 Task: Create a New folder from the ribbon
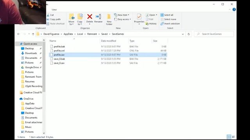109,19
